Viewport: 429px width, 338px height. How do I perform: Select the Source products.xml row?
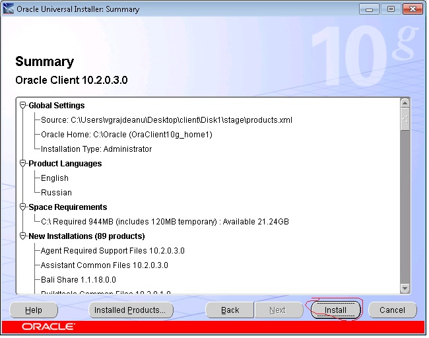166,120
